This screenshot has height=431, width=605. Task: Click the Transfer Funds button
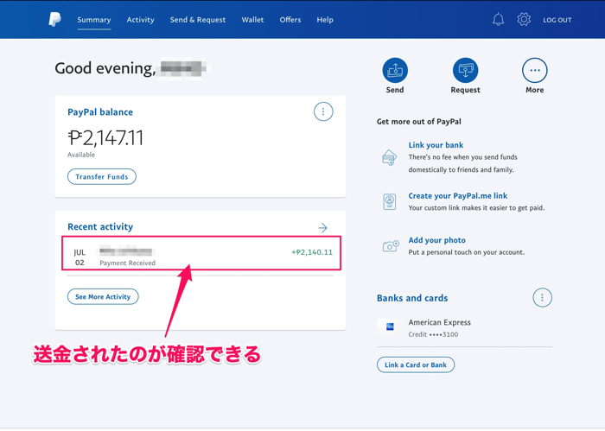(102, 176)
